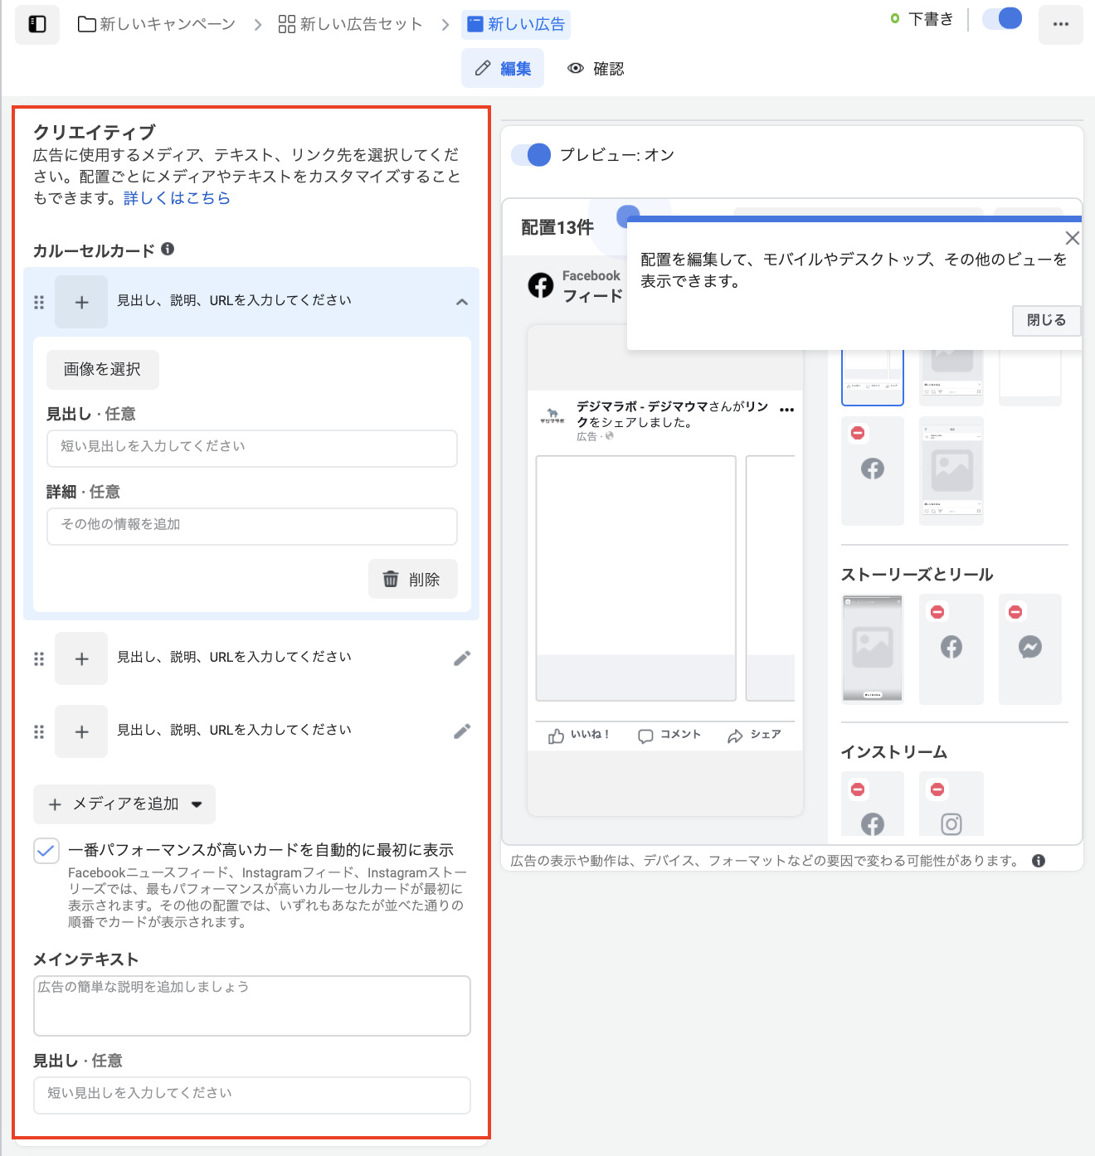Switch to the 確認 tab
The image size is (1095, 1156).
click(x=596, y=69)
